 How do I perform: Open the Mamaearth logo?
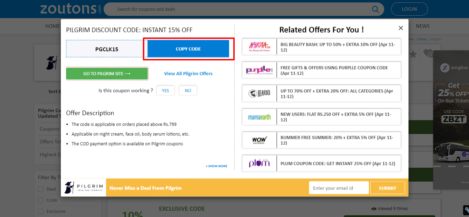[x=259, y=117]
